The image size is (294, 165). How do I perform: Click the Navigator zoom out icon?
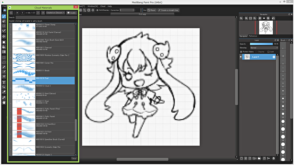255,18
